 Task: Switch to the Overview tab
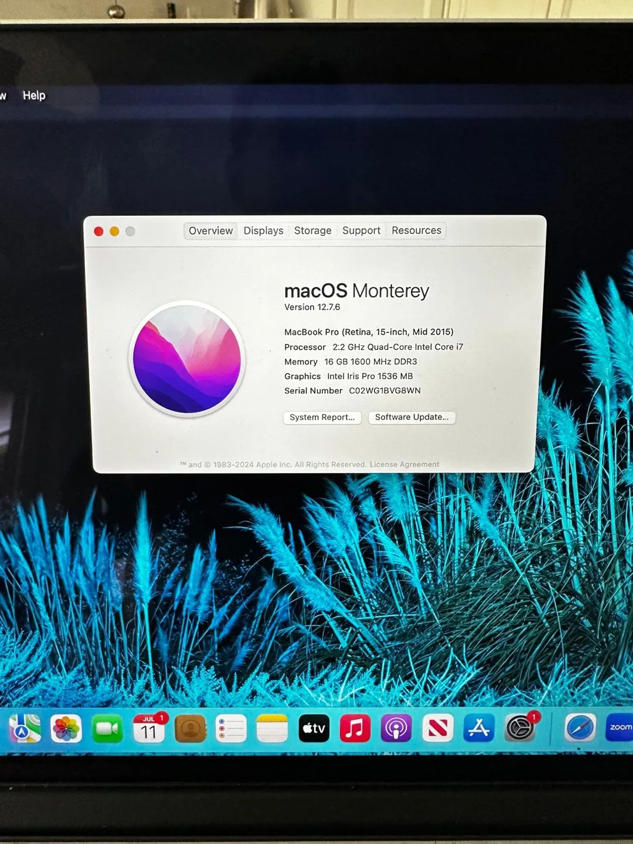(211, 231)
